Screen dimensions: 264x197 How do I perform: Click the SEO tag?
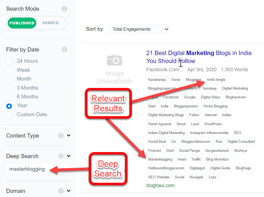click(x=237, y=133)
